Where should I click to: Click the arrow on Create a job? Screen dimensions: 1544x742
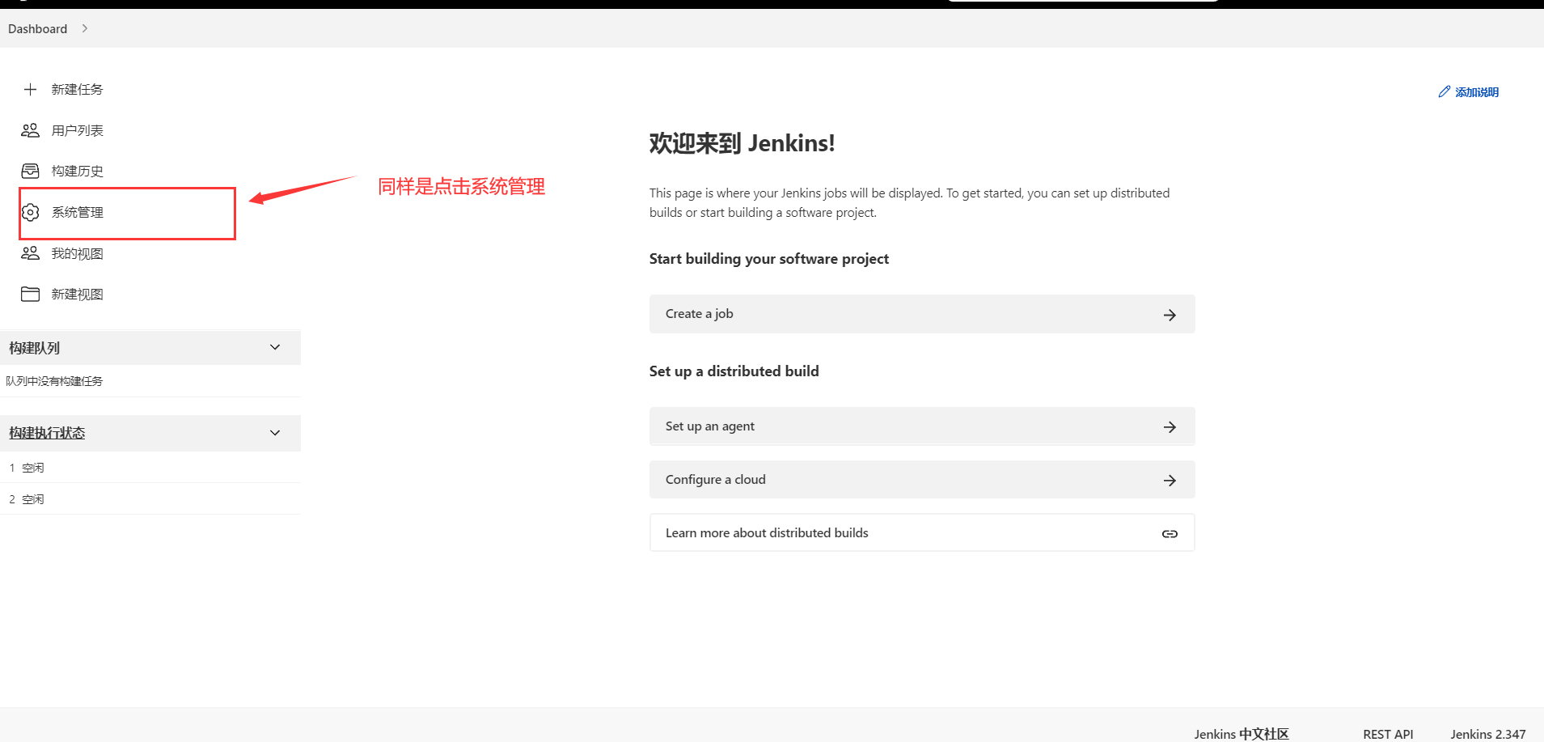tap(1170, 315)
